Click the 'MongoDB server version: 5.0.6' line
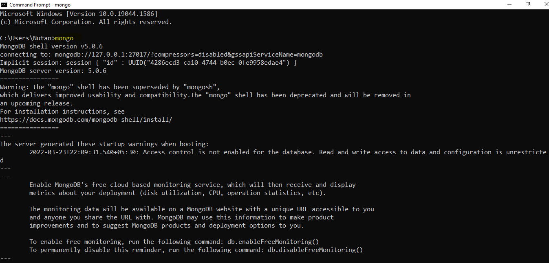This screenshot has width=549, height=263. [53, 71]
